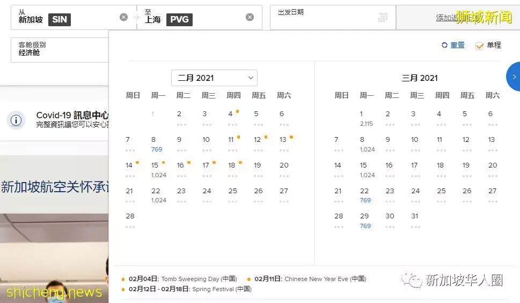Viewport: 520px width, 303px height.
Task: Select March 13 in calendar
Action: click(x=492, y=144)
